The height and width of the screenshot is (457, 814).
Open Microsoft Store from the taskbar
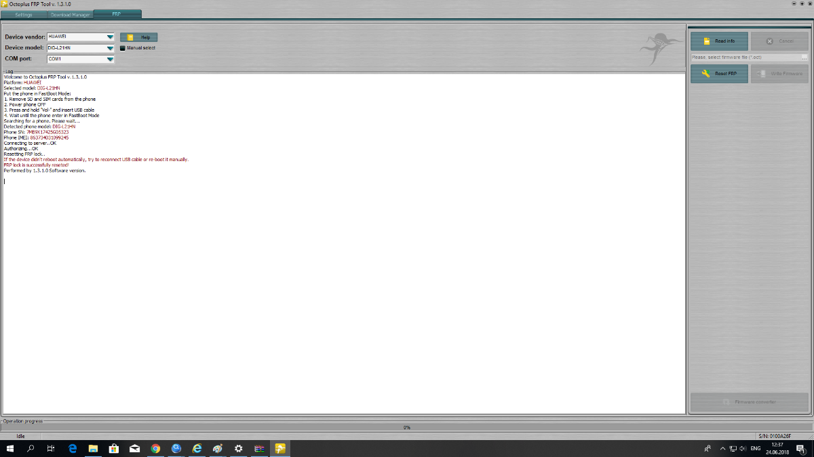(x=114, y=448)
